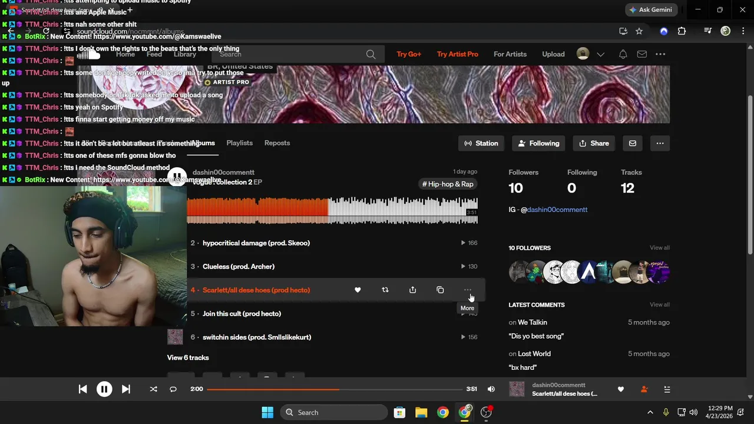The width and height of the screenshot is (754, 424).
Task: Click Try Go+ link
Action: 409,54
